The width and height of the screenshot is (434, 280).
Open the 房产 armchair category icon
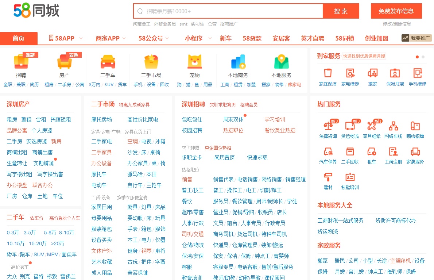(65, 62)
